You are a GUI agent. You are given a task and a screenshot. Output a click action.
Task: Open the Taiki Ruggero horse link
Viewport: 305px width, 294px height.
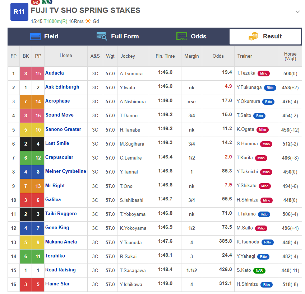tap(61, 214)
